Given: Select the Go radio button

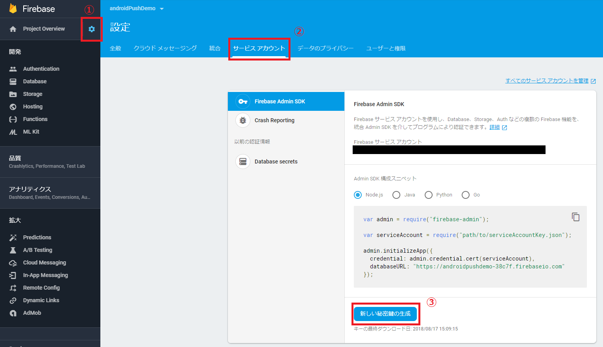Looking at the screenshot, I should pos(466,195).
